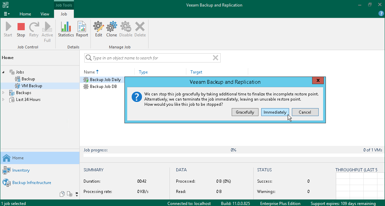Click the red Stop job icon
The image size is (385, 206).
[21, 27]
